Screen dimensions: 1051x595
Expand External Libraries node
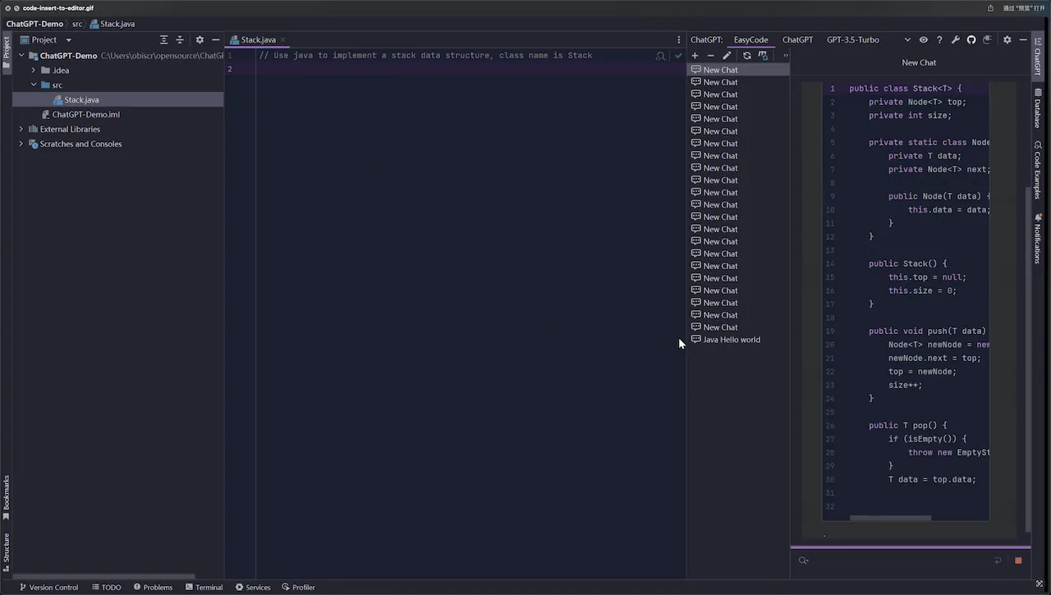coord(21,130)
